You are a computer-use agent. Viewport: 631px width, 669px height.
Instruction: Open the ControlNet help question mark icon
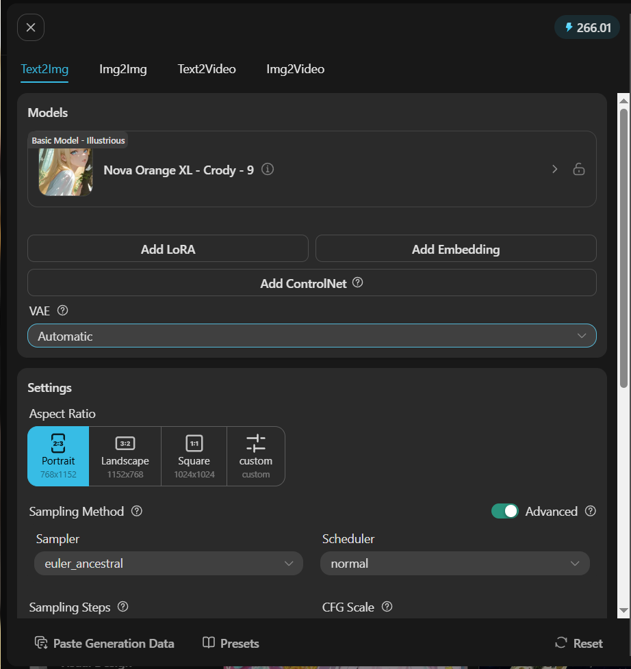point(358,283)
